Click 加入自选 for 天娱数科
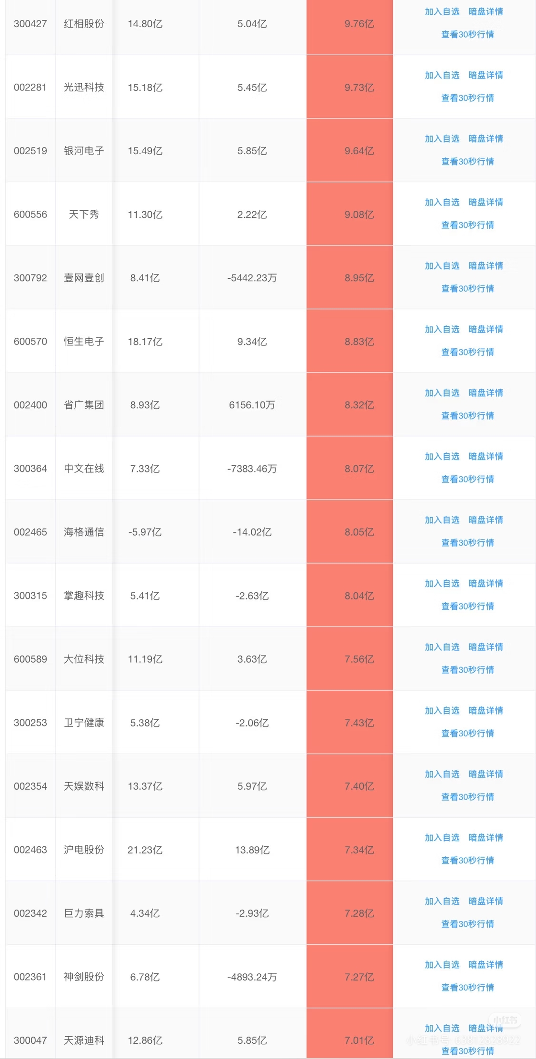The height and width of the screenshot is (1059, 536). 442,774
